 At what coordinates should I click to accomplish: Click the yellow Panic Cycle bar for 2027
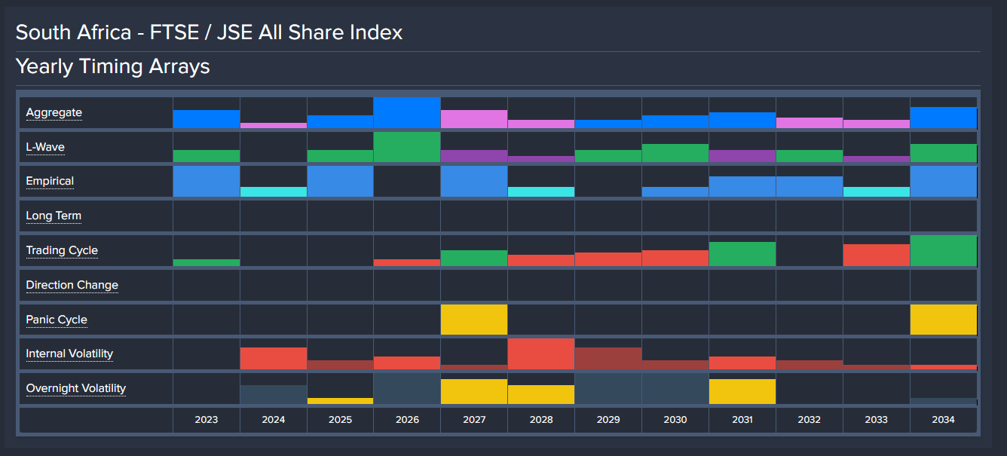[474, 320]
